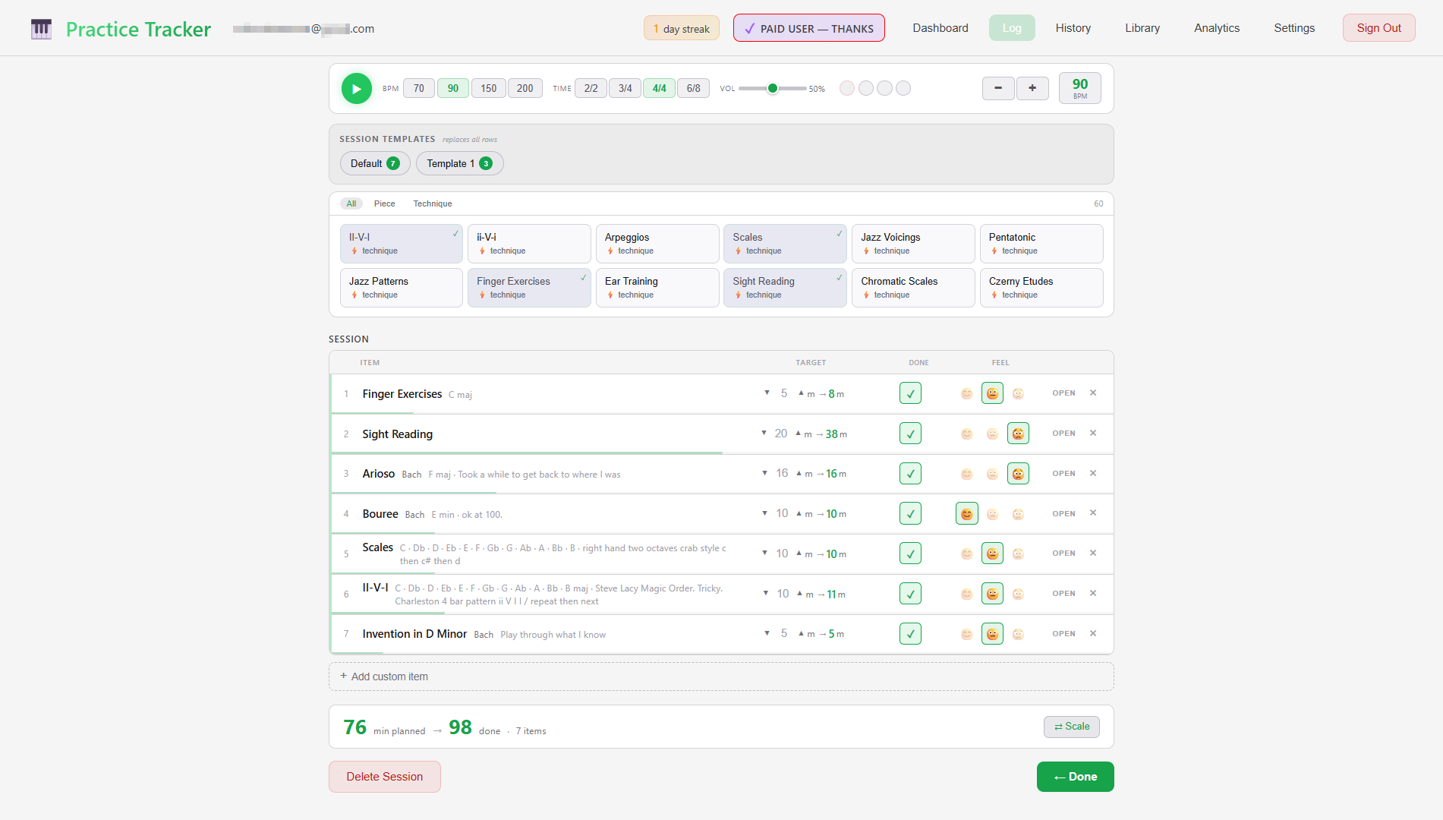1443x820 pixels.
Task: Select the sad face for Bouree
Action: (1018, 514)
